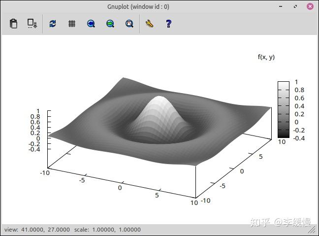Viewport: 319px width, 236px height.
Task: Copy the plot to clipboard
Action: pos(13,24)
